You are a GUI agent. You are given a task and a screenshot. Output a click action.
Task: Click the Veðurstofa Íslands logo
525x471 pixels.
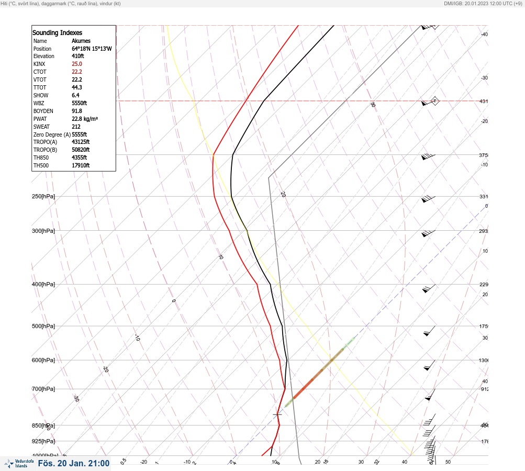coord(19,463)
